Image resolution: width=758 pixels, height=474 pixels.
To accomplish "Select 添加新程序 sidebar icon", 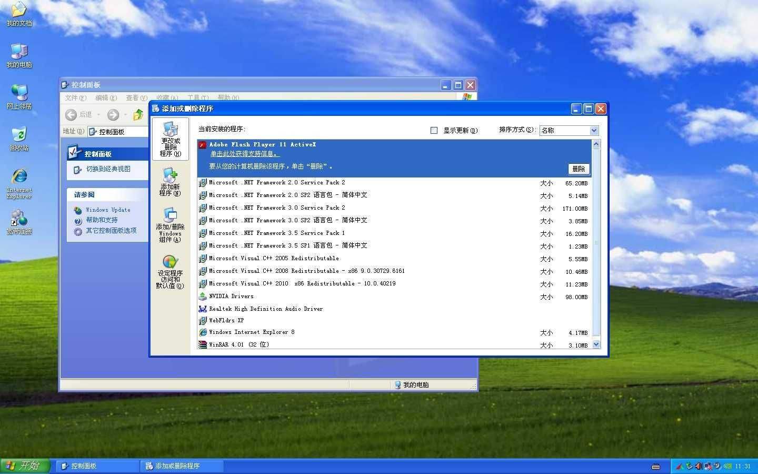I will (170, 182).
